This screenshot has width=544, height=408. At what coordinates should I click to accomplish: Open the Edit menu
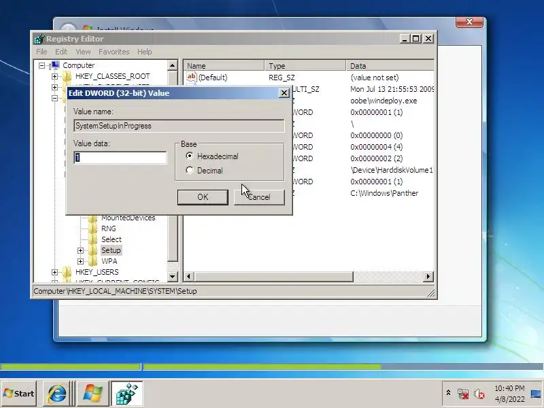click(x=61, y=52)
